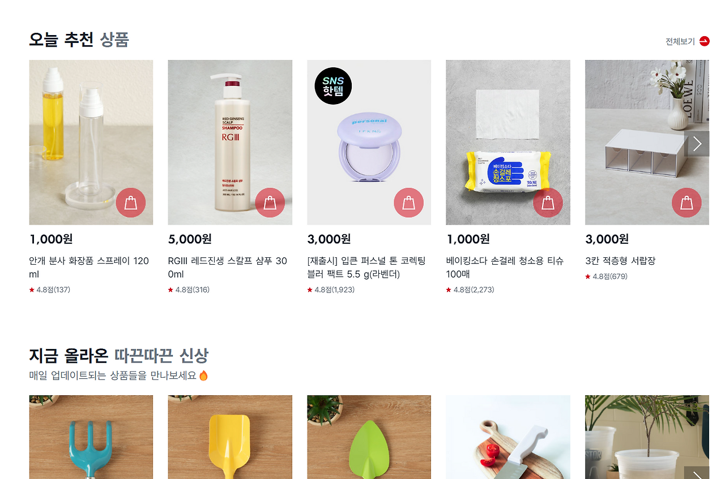Open the green leaf trowel thumbnail
Screen dimensions: 725x479
(x=369, y=437)
